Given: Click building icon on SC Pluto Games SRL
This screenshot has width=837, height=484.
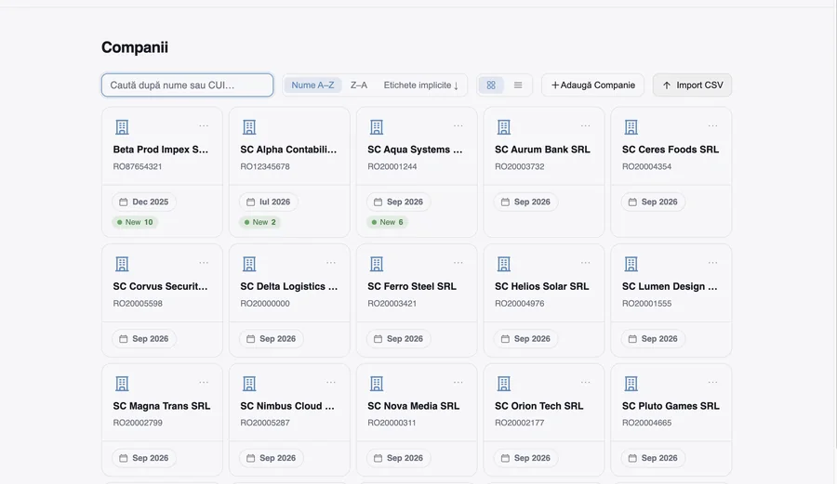Looking at the screenshot, I should point(631,384).
